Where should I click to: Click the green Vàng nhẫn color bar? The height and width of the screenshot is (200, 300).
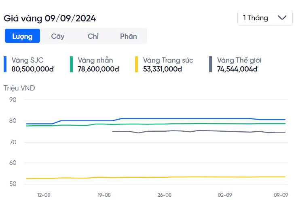(x=72, y=64)
